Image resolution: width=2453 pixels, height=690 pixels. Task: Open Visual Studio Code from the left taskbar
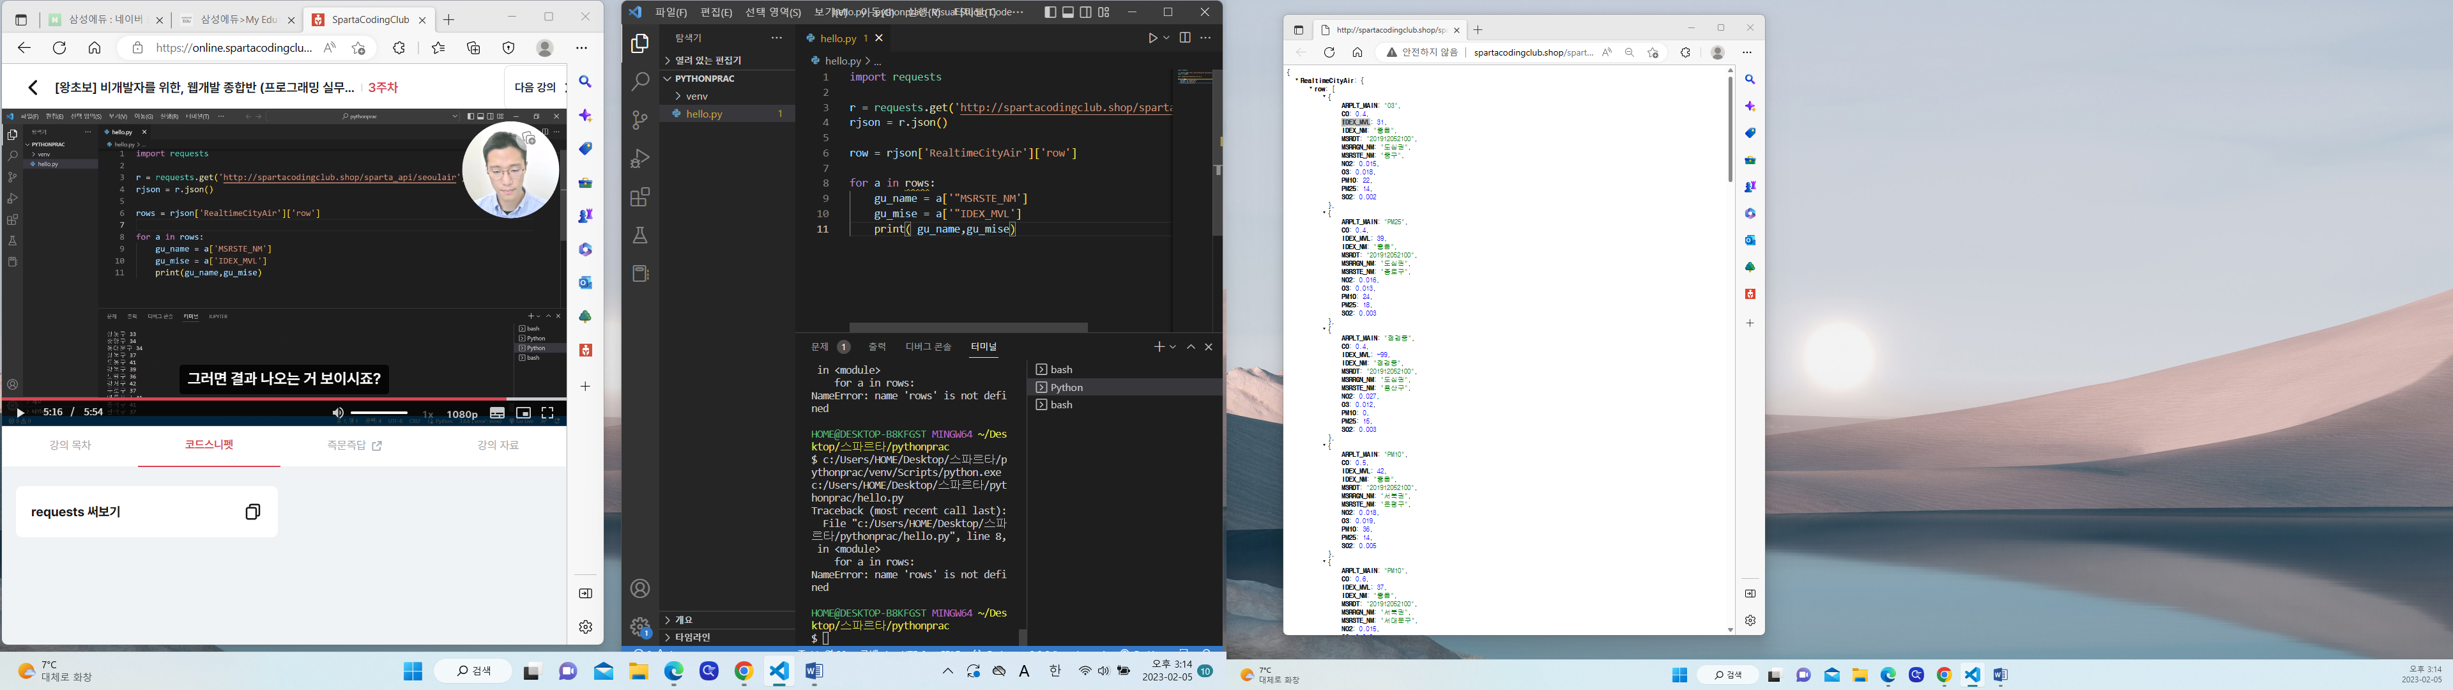pos(779,671)
